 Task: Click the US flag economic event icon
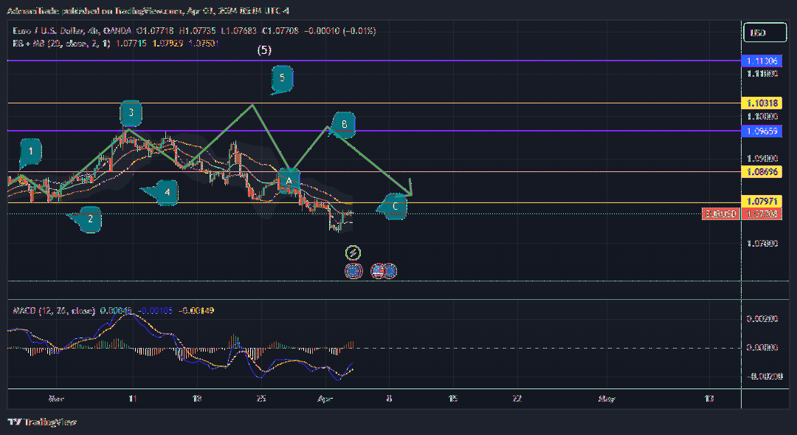coord(378,270)
